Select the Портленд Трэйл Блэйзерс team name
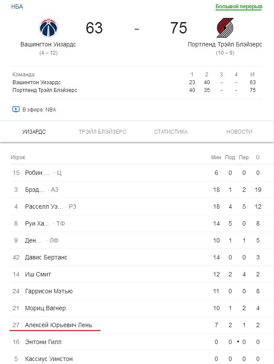The width and height of the screenshot is (274, 364). (x=225, y=44)
